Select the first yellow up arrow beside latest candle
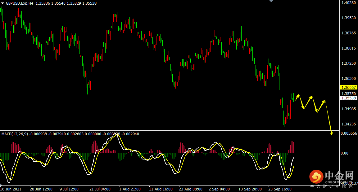The image size is (358, 192). 298,97
